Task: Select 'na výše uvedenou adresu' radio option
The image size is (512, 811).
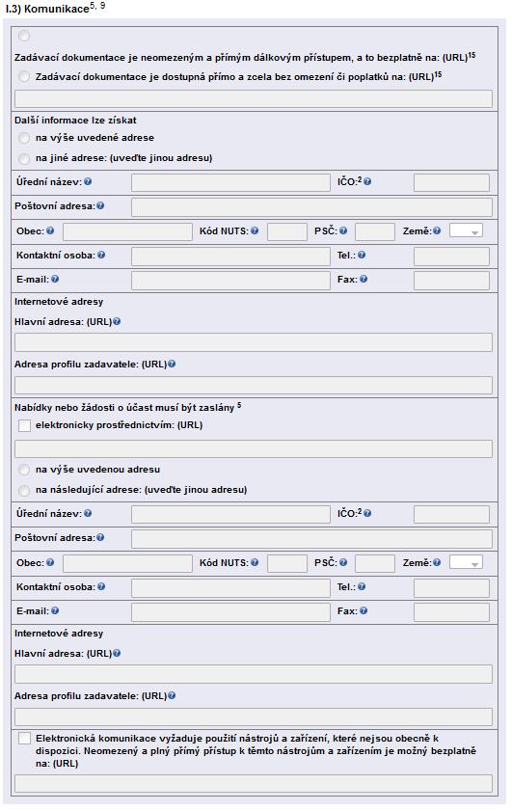Action: [24, 470]
